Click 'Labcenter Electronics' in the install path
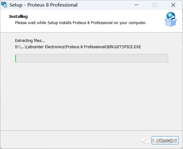Image resolution: width=183 pixels, height=149 pixels. point(45,47)
